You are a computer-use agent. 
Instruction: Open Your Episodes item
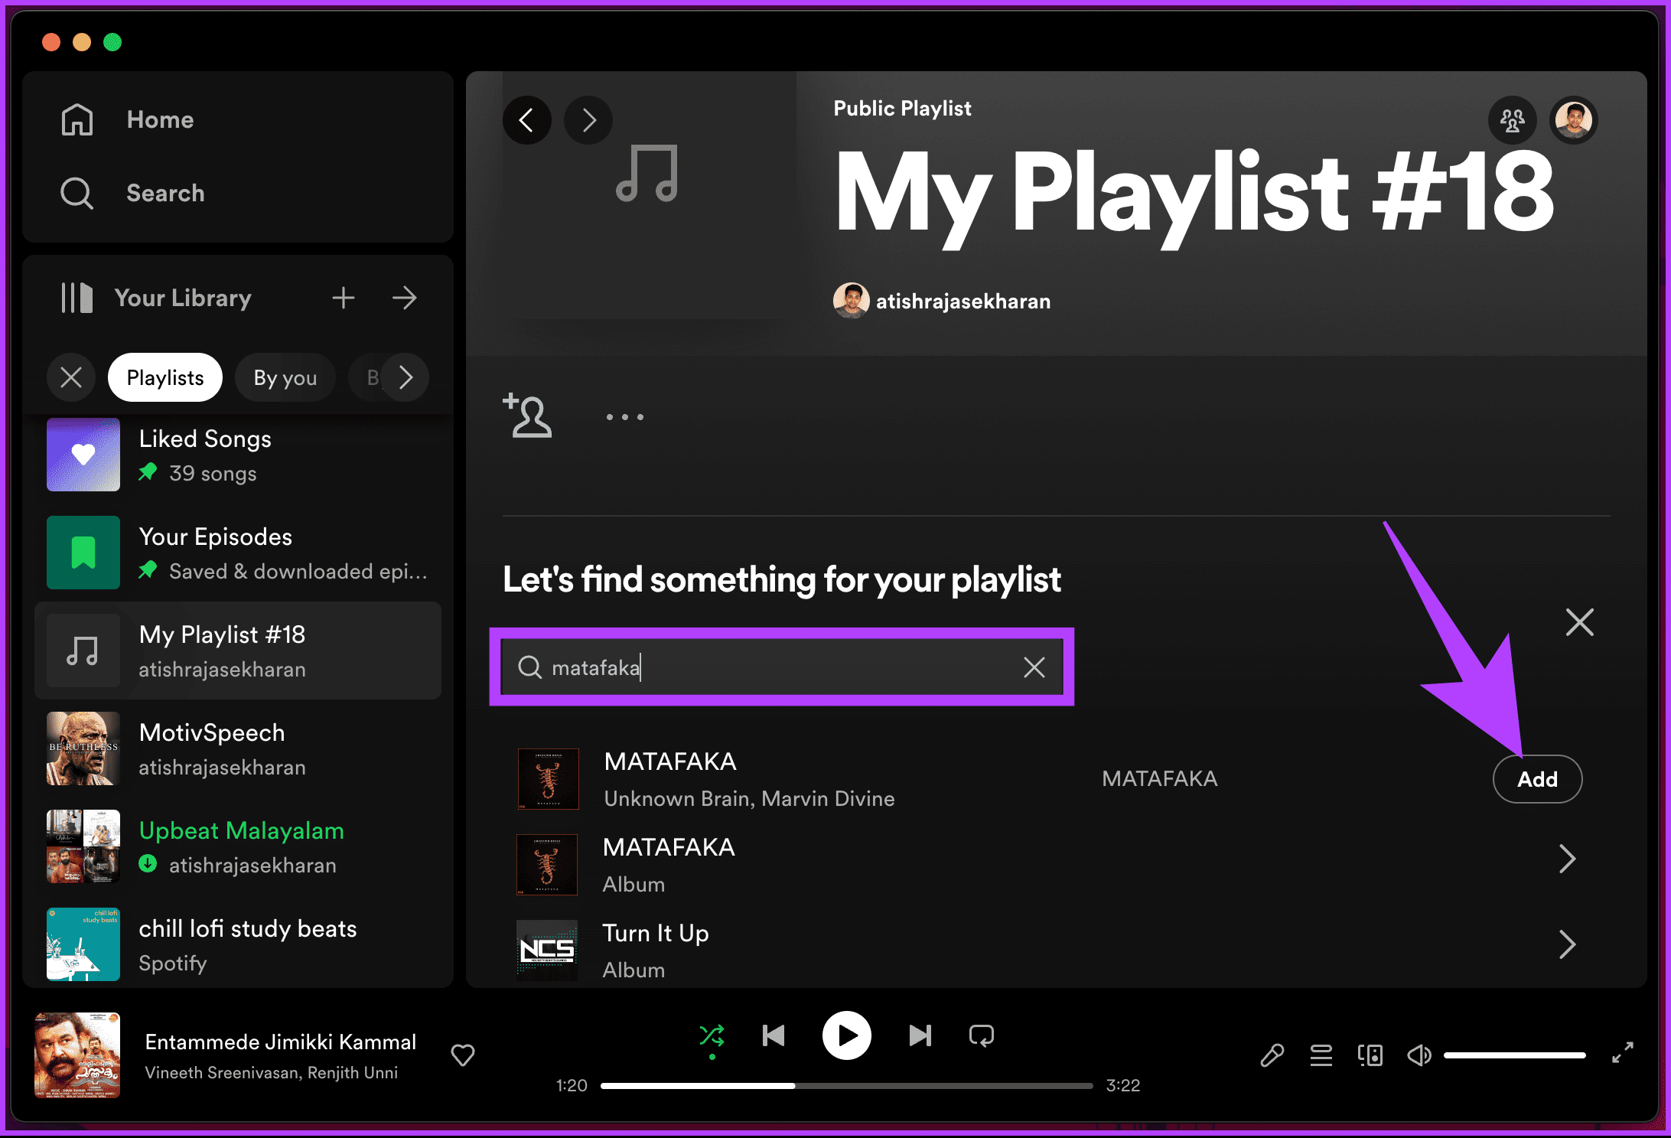tap(238, 553)
